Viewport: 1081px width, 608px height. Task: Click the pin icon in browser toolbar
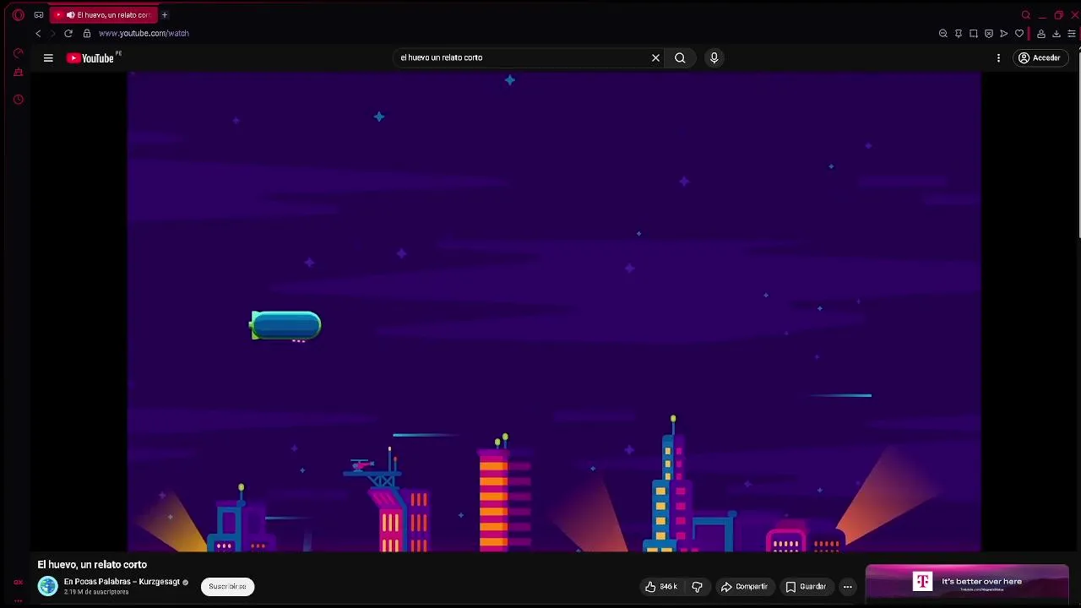click(959, 34)
